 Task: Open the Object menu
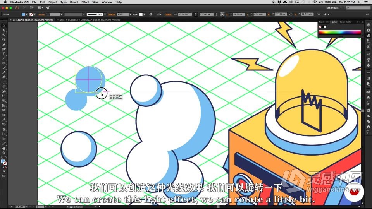tap(53, 2)
